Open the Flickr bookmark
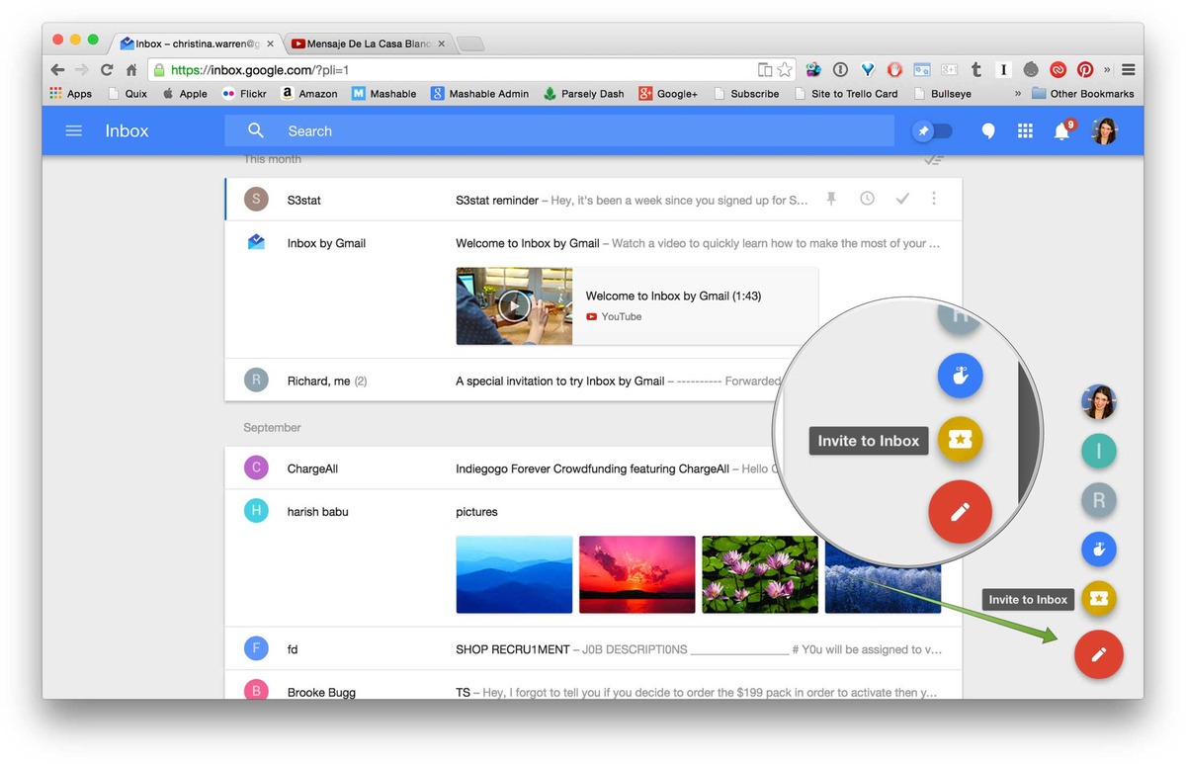1186x764 pixels. [x=244, y=94]
